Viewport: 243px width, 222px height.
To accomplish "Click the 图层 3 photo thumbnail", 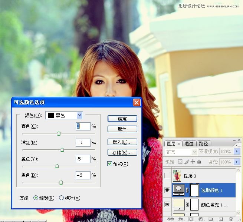I will click(x=177, y=176).
